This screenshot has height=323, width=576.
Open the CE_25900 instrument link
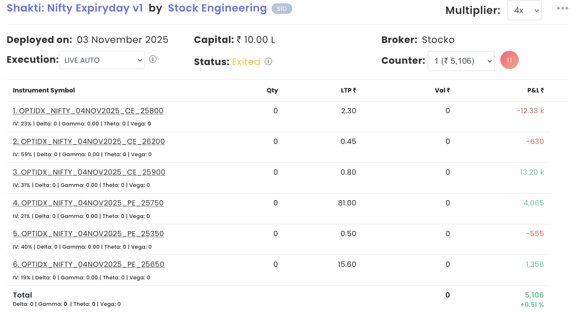point(89,172)
